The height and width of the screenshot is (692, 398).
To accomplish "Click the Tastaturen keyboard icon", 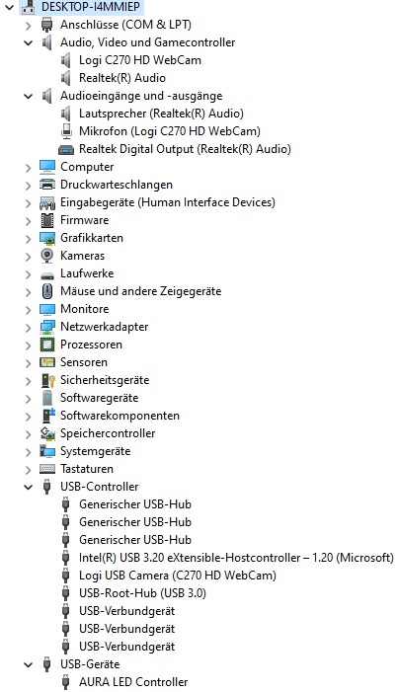I will coord(46,469).
